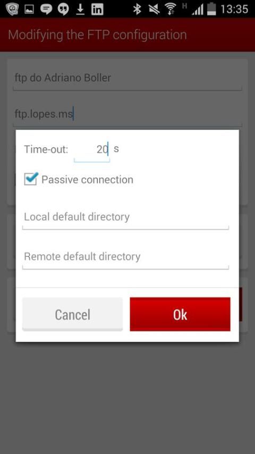Tap the mobile signal strength icon
The width and height of the screenshot is (255, 454).
pyautogui.click(x=198, y=10)
